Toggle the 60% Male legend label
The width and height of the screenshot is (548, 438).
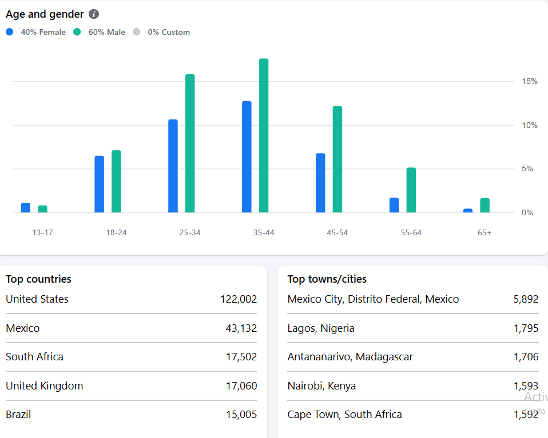pyautogui.click(x=106, y=32)
